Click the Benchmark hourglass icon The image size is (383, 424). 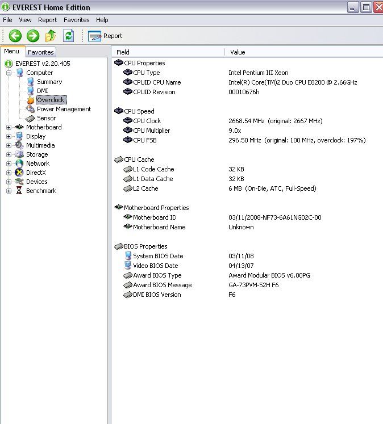click(19, 191)
